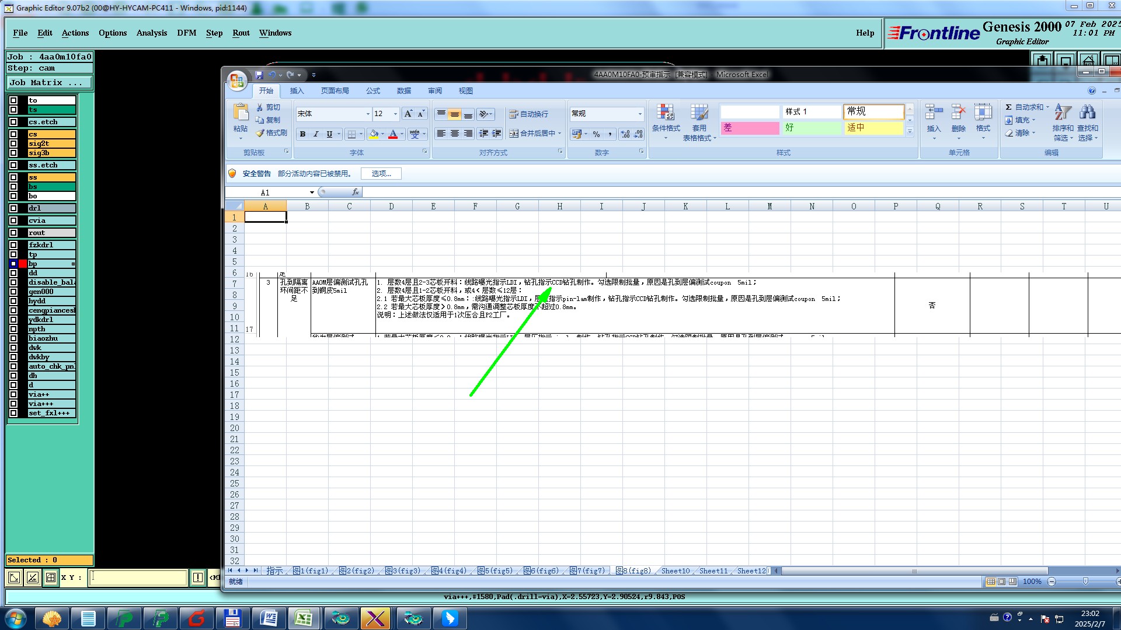Apply the 好 green cell style
Viewport: 1121px width, 630px height.
point(812,128)
